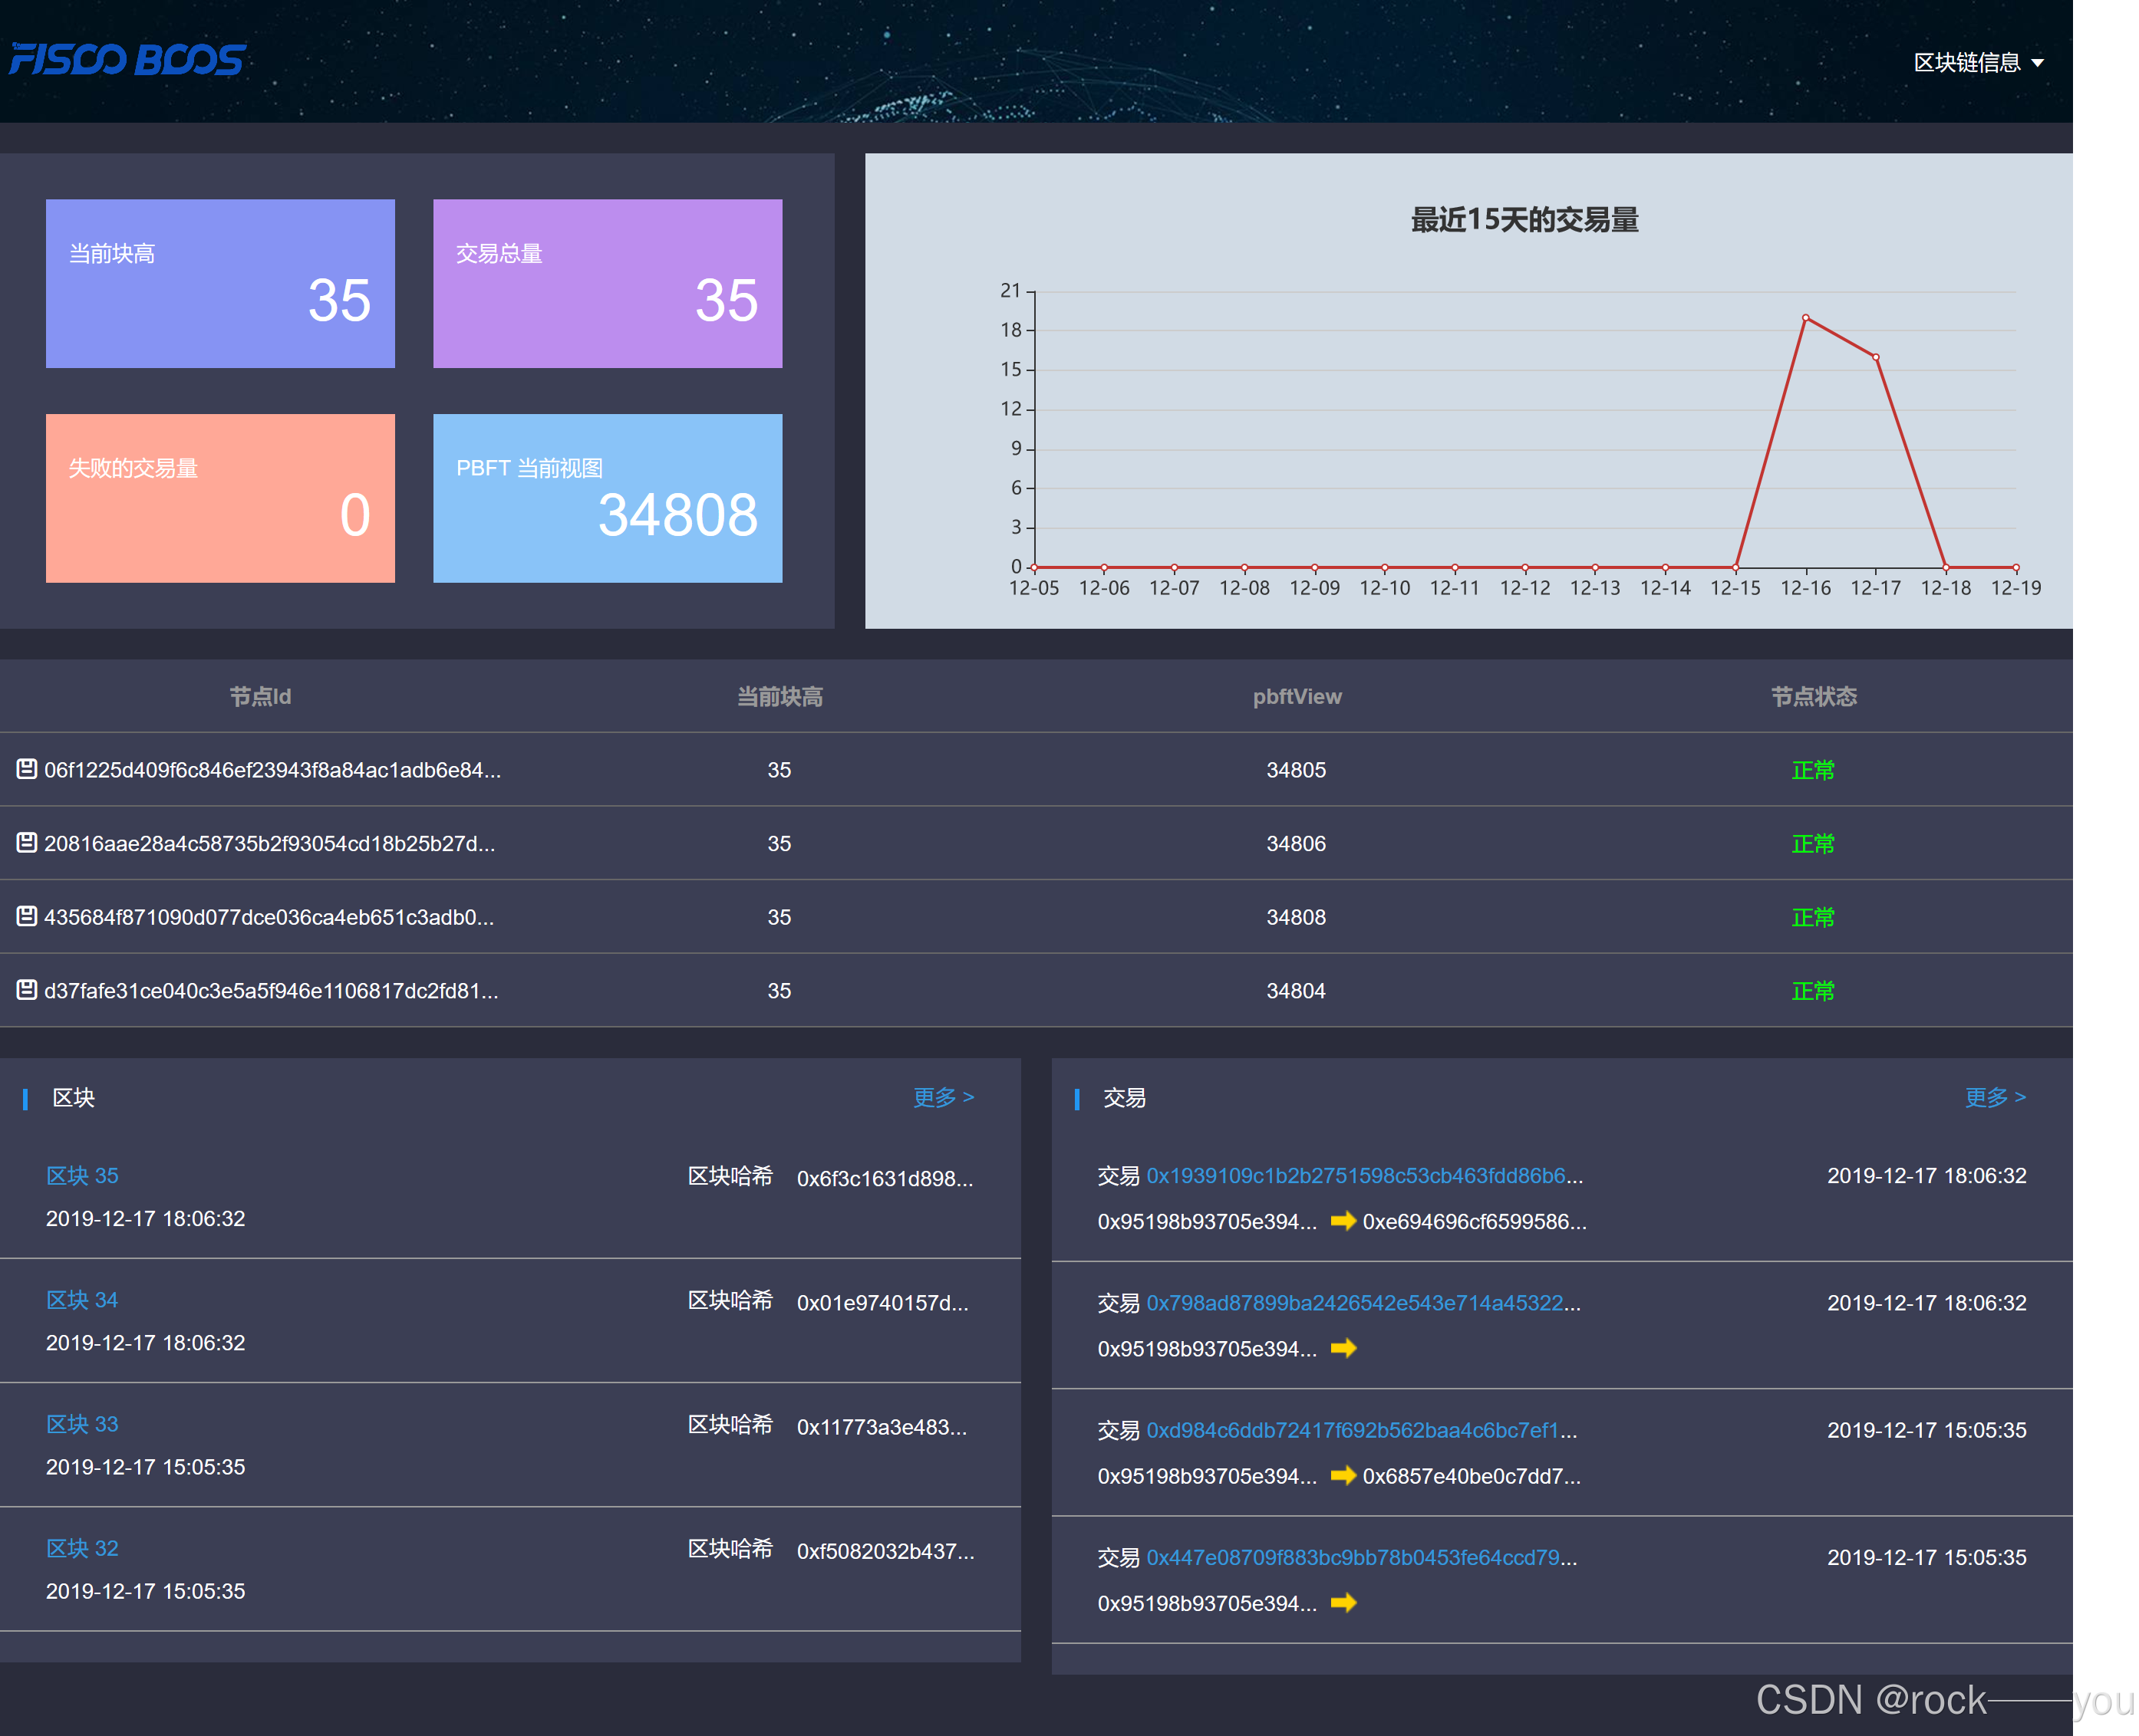This screenshot has width=2139, height=1736.
Task: Click copy icon beside node 435684f871090d07
Action: pos(27,916)
